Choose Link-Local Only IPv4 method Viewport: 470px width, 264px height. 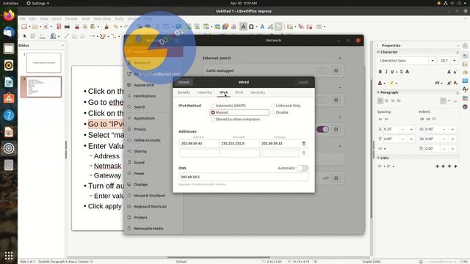(x=273, y=106)
